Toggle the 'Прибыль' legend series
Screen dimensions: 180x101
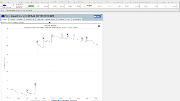52,100
